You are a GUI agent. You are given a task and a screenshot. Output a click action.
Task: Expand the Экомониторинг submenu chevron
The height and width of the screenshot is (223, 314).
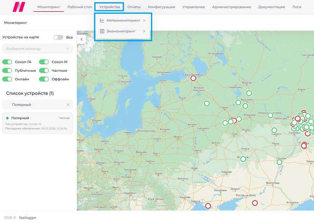144,31
